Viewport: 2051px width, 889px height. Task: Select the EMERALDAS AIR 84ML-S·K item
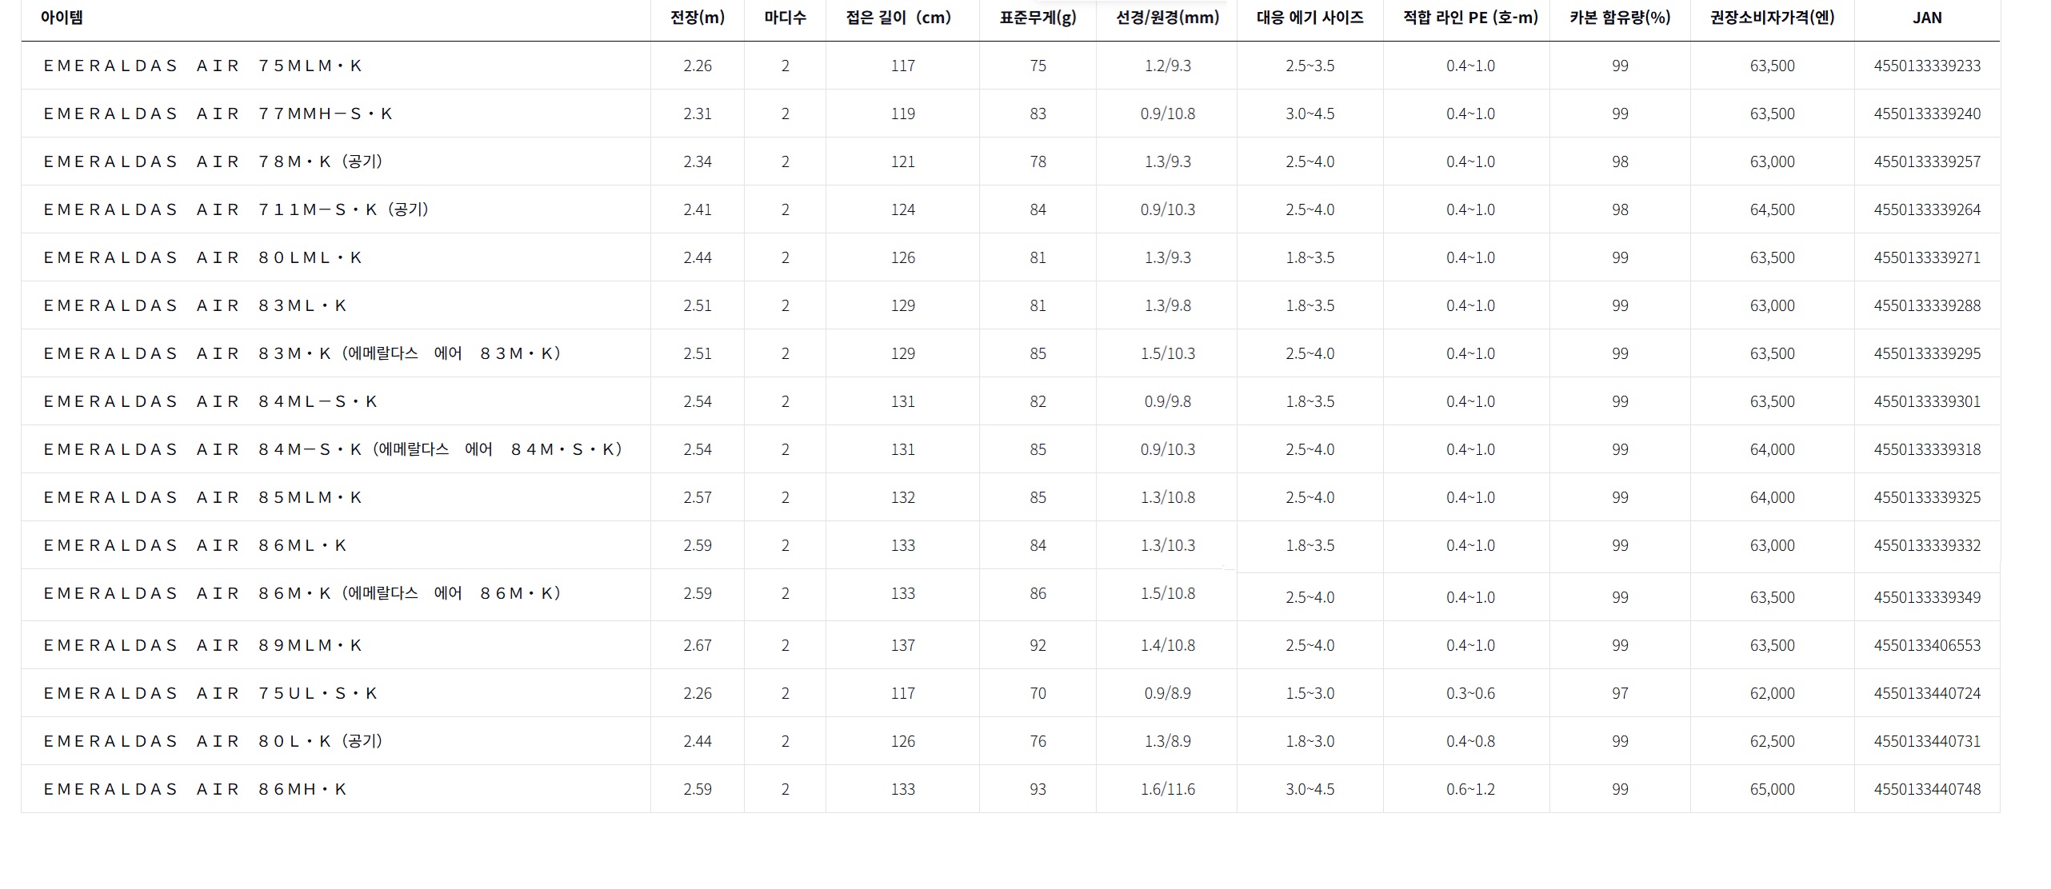point(210,401)
